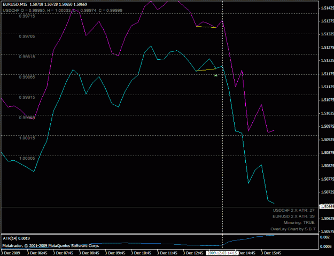Select the yellow trendline on magenta curve
Image resolution: width=334 pixels, height=256 pixels.
pyautogui.click(x=206, y=27)
